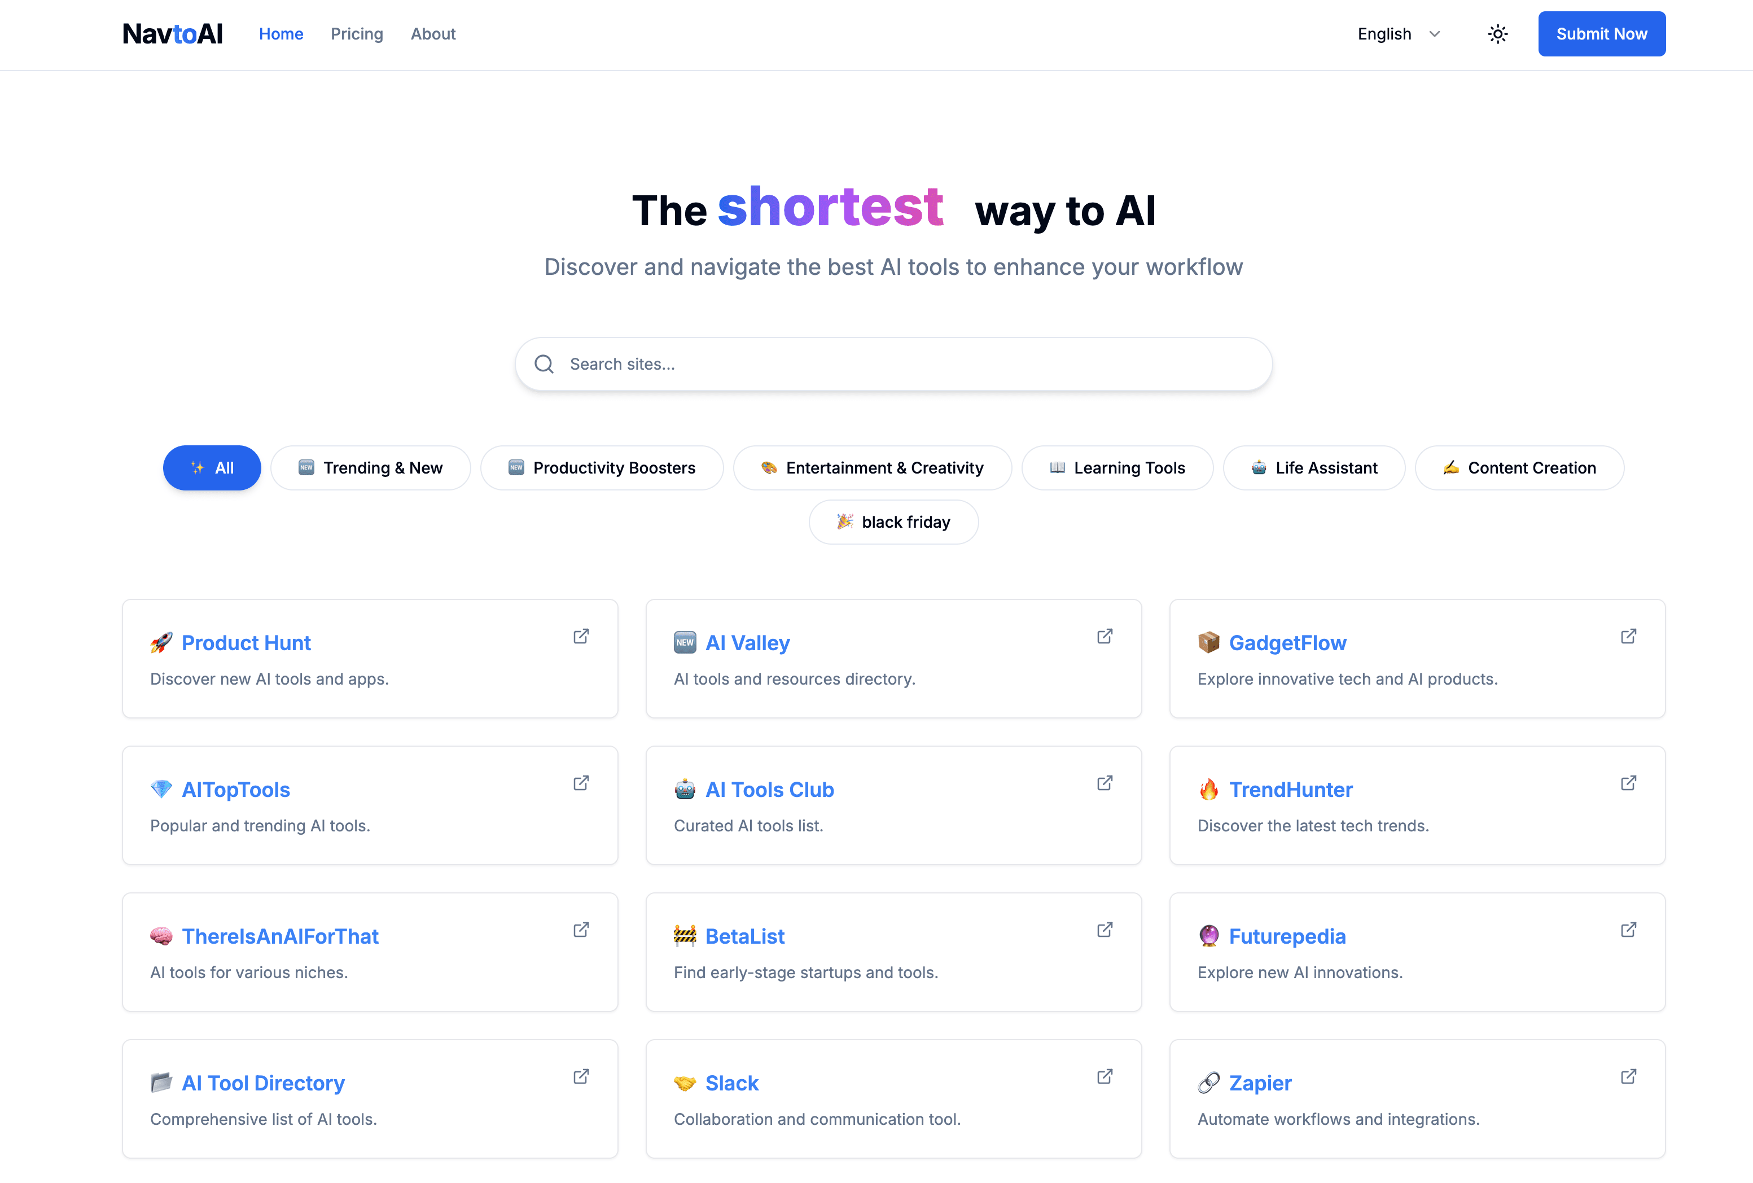Open external link icon on AI Tool Directory card
This screenshot has width=1753, height=1183.
click(x=581, y=1077)
